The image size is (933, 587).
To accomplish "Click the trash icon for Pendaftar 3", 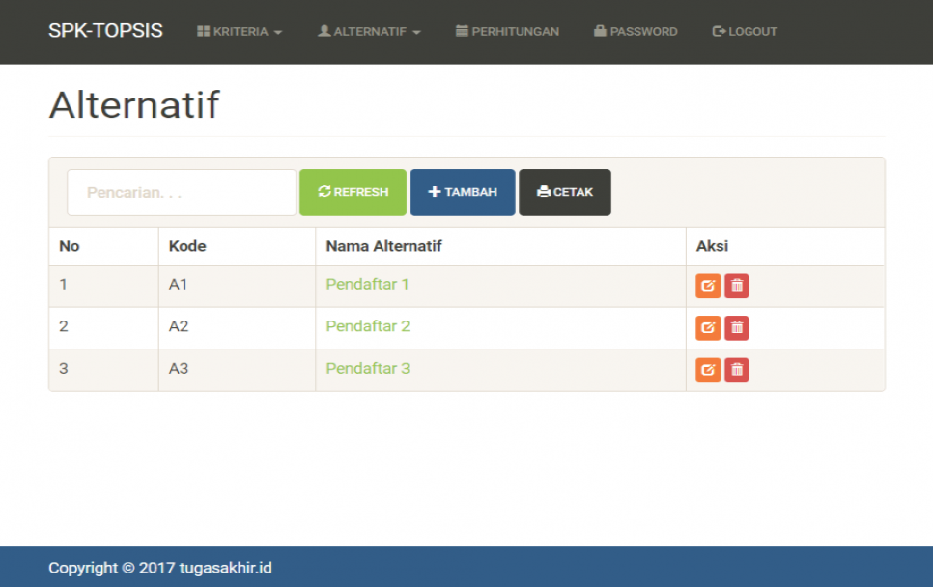I will click(736, 370).
